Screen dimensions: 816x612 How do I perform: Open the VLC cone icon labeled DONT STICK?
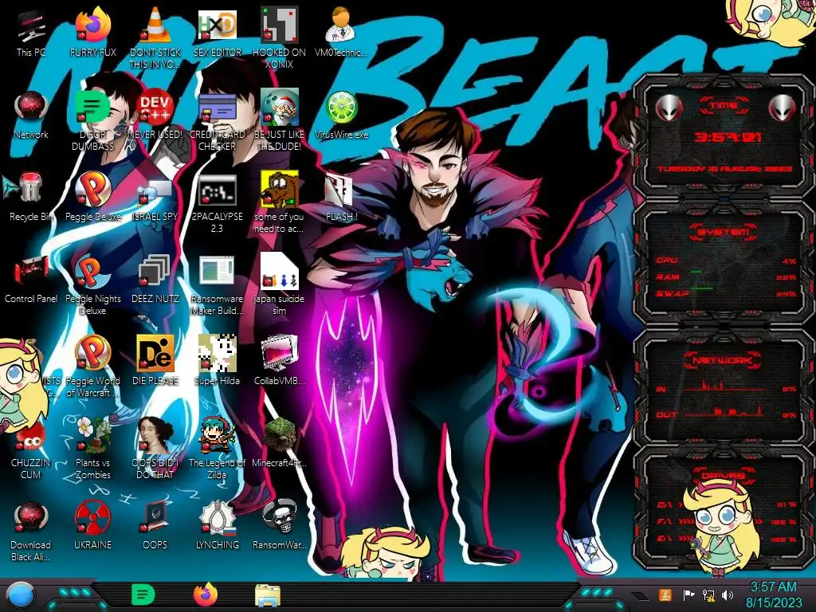(x=155, y=37)
